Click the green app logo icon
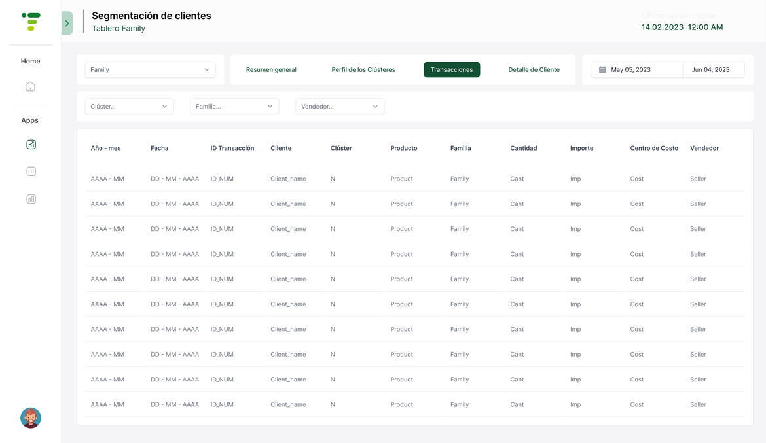 (x=31, y=22)
